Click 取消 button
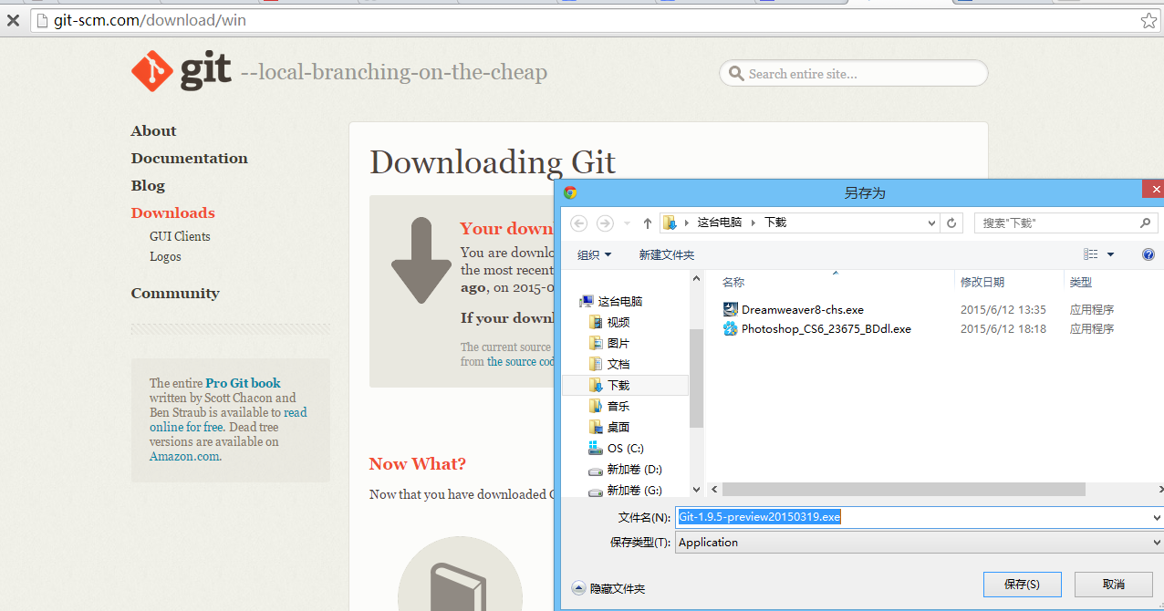The height and width of the screenshot is (611, 1164). (x=1113, y=584)
